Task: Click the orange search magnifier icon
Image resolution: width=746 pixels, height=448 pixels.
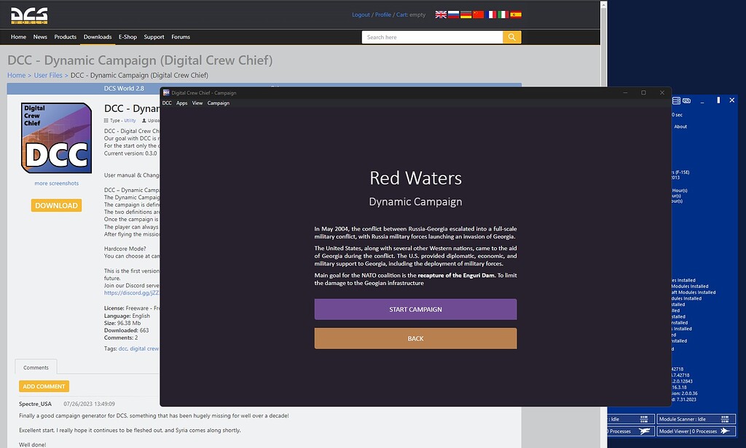Action: click(x=511, y=36)
